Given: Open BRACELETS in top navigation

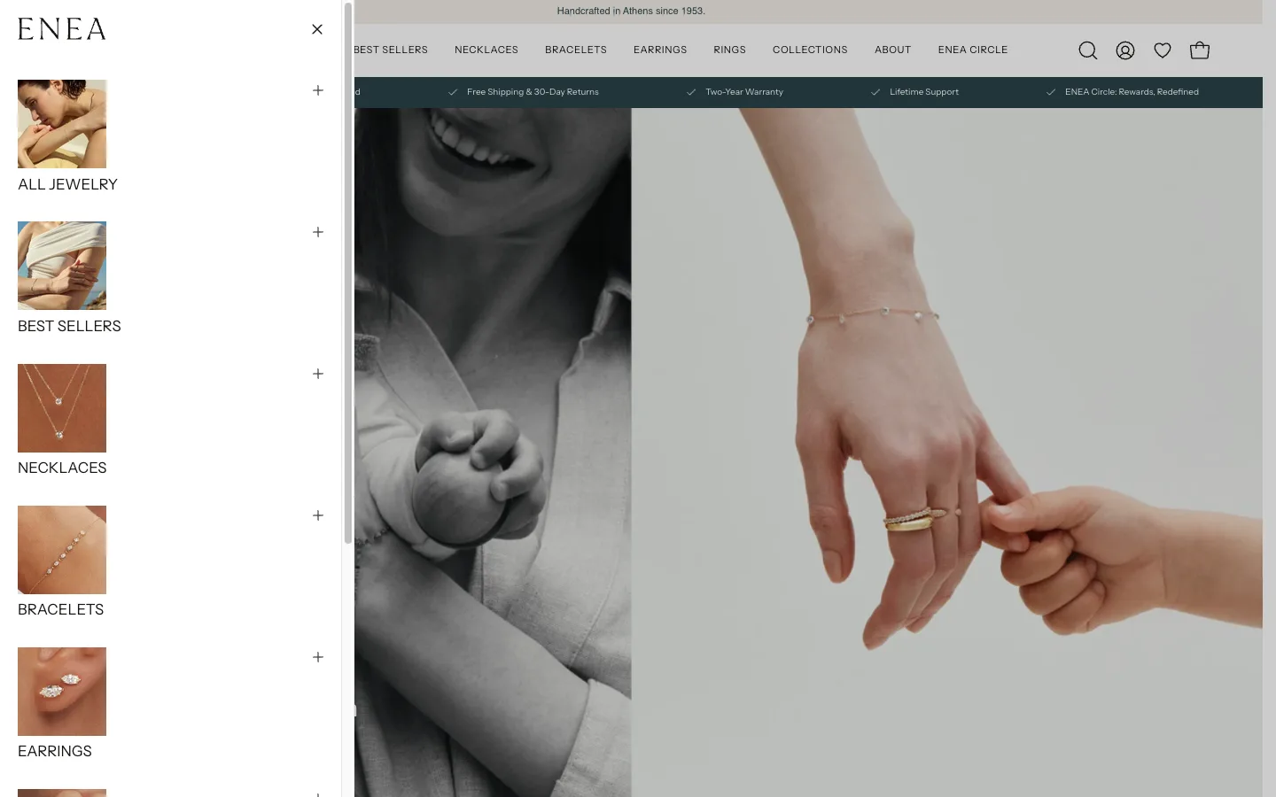Looking at the screenshot, I should tap(576, 50).
